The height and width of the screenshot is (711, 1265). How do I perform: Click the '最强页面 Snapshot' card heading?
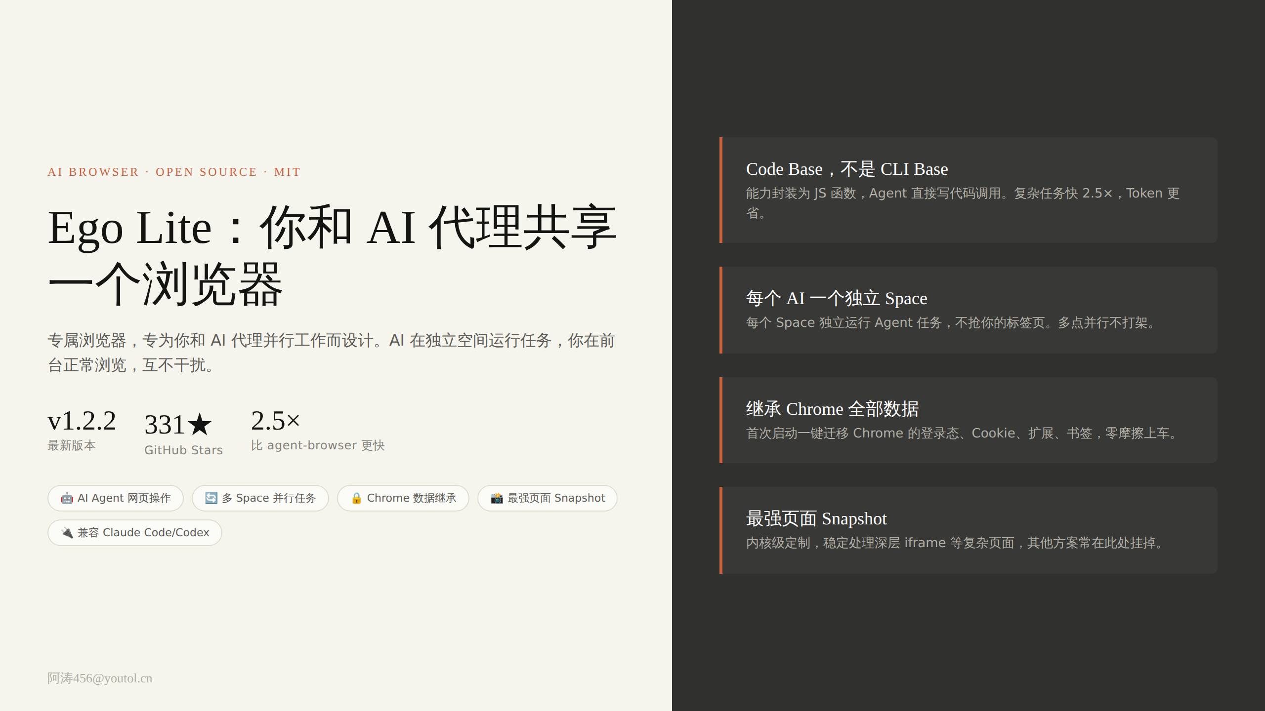click(x=816, y=519)
